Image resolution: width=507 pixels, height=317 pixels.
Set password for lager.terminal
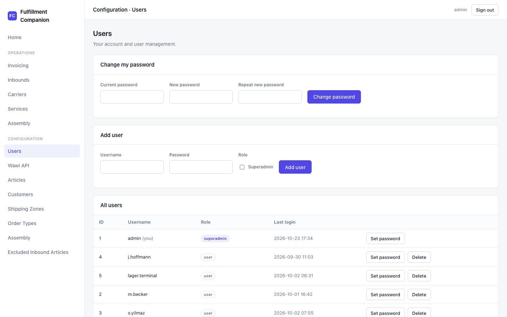click(385, 276)
